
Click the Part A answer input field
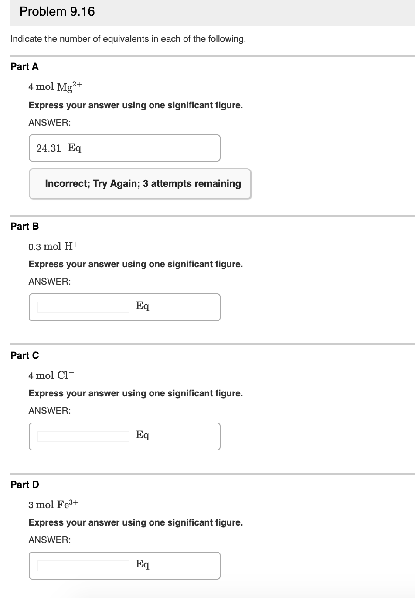click(x=124, y=148)
